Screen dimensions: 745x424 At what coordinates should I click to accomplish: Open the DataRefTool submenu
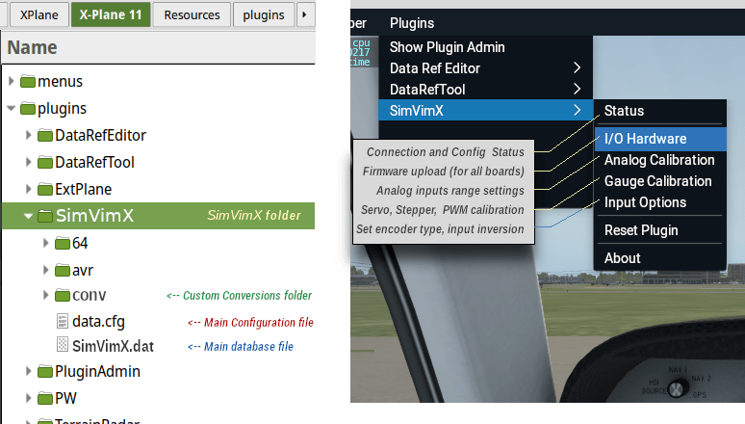coord(485,89)
